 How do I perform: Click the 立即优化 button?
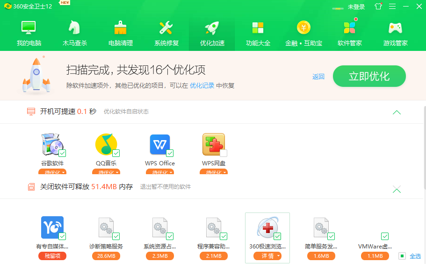[369, 76]
